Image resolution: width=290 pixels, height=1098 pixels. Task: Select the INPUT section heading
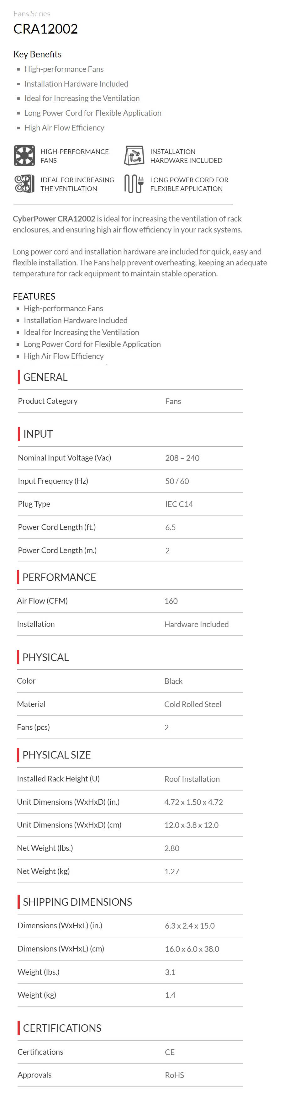[x=38, y=434]
